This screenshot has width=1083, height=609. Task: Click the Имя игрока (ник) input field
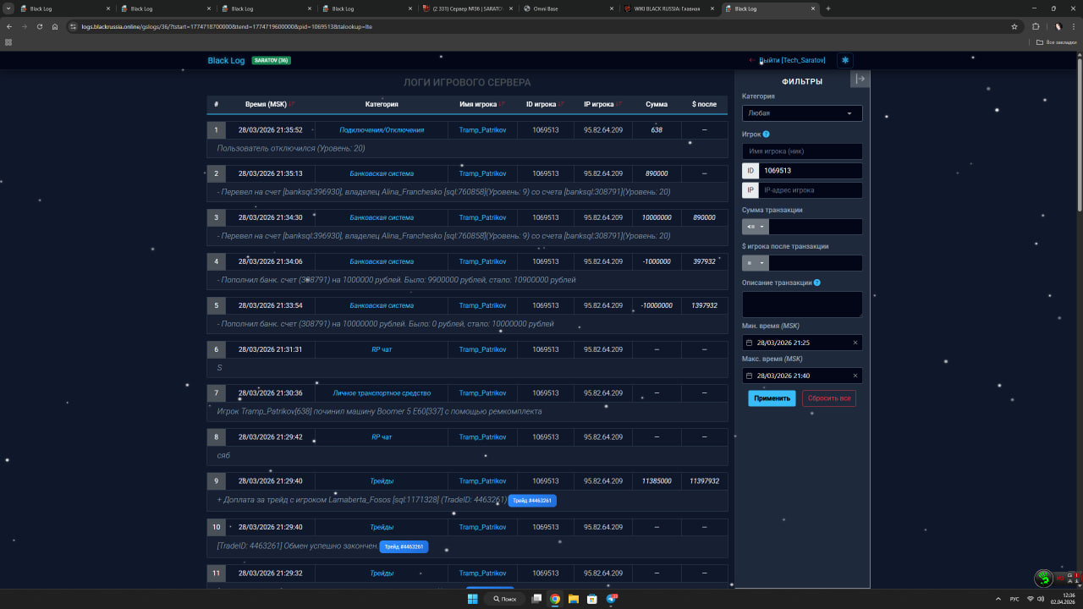[801, 151]
